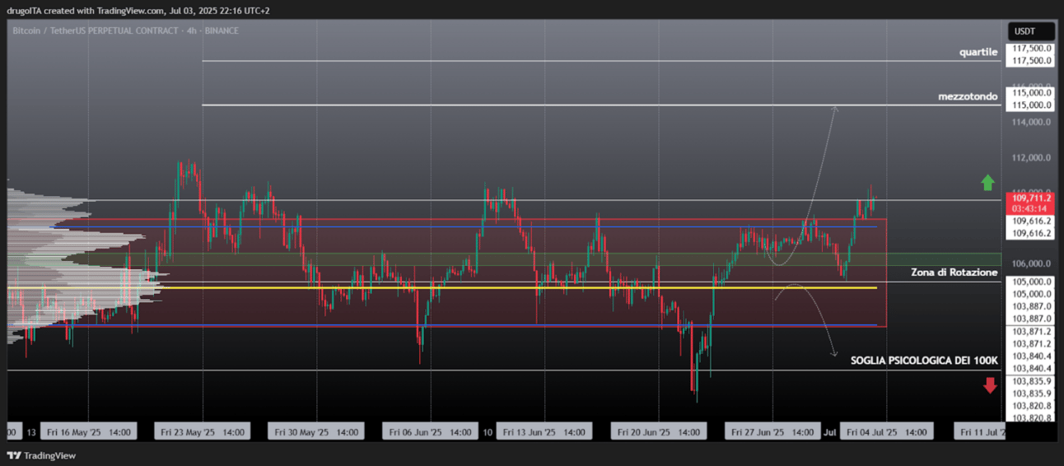
Task: Select the 'mezzotondo' line label
Action: [x=968, y=96]
